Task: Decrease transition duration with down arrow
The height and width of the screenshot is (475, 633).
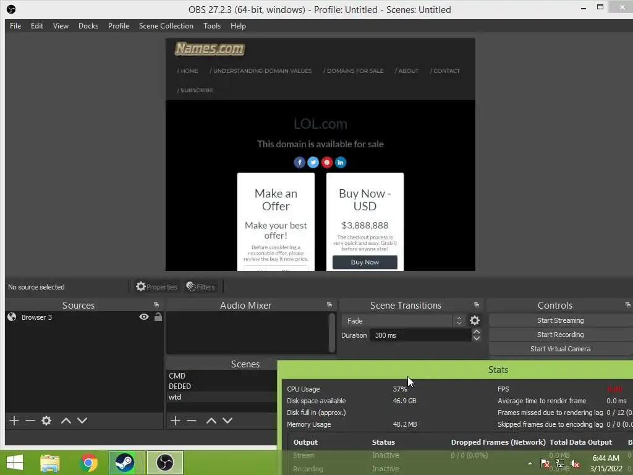Action: 477,338
